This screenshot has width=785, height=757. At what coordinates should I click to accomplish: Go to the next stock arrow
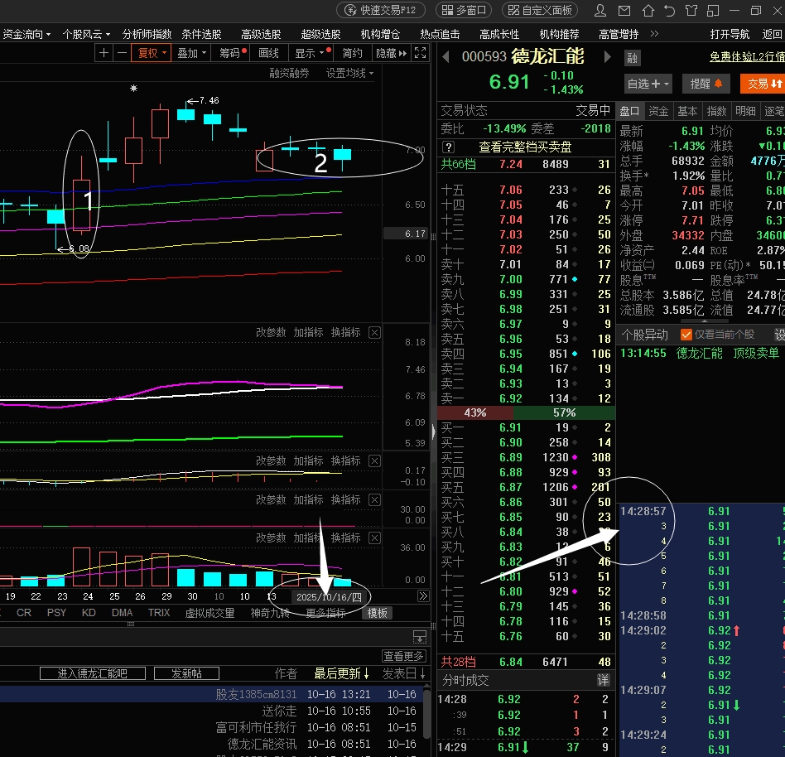(607, 57)
